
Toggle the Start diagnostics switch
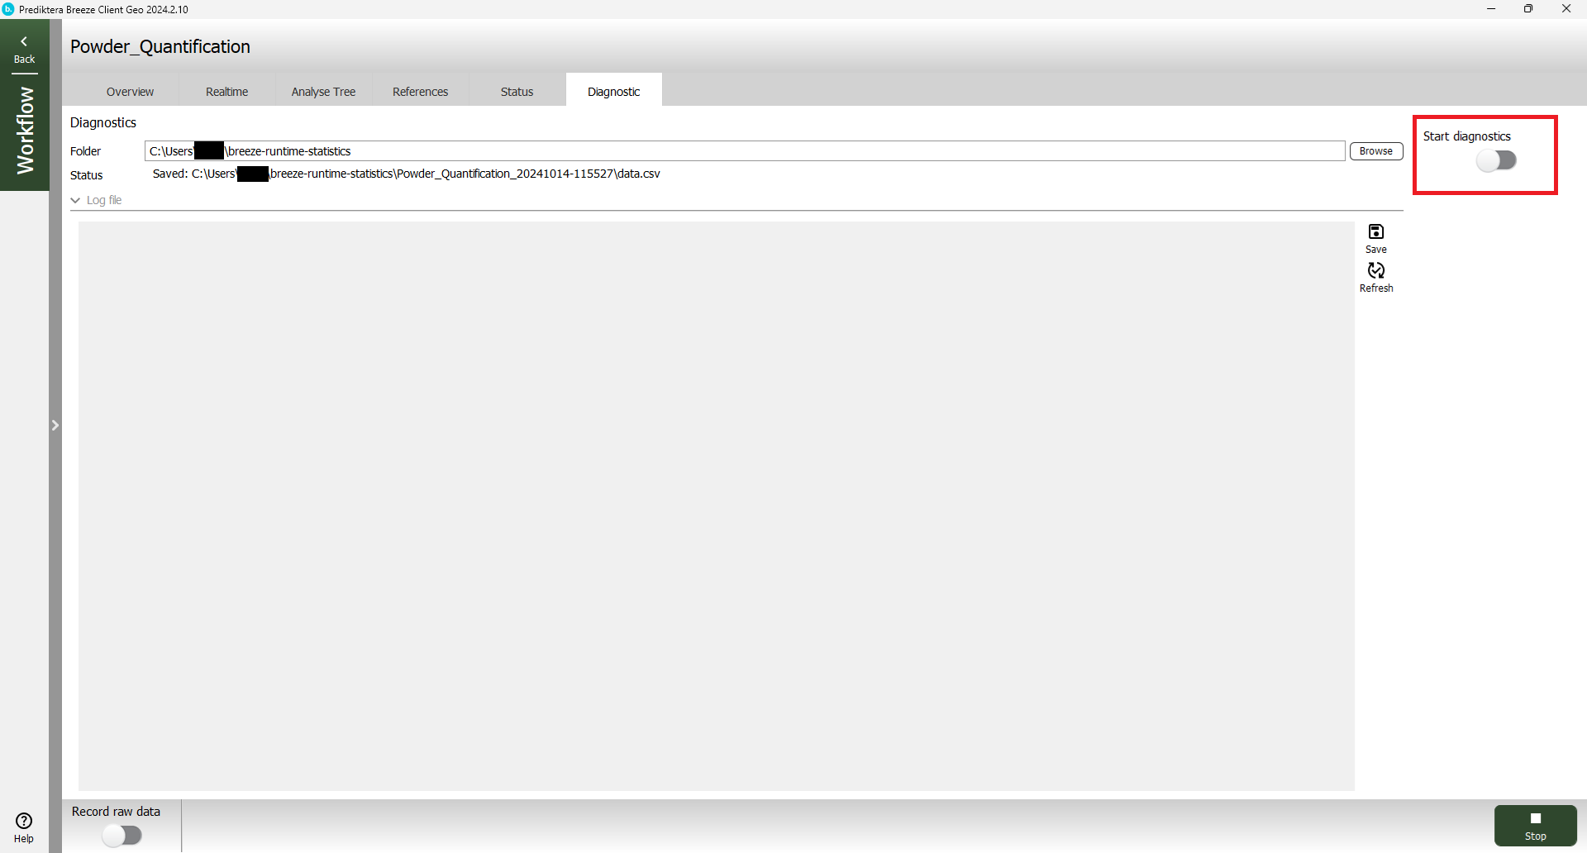click(x=1496, y=160)
